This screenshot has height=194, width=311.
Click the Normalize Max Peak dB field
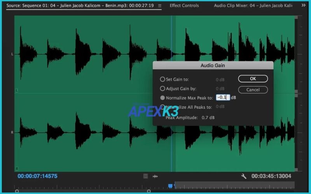[223, 98]
